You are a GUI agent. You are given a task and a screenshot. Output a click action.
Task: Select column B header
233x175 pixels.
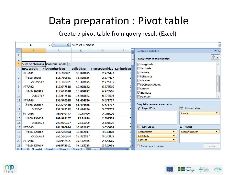[x=58, y=51]
